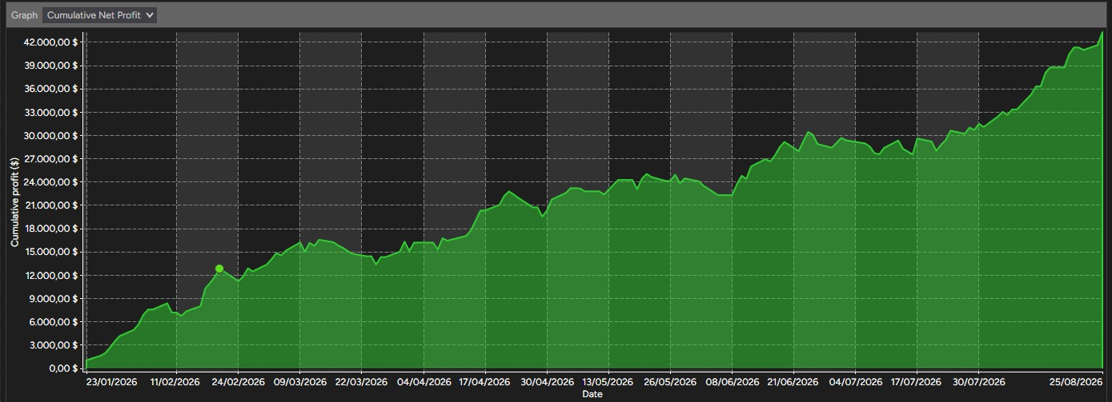Click the 36.000,00 $ axis value
This screenshot has height=402, width=1112.
[x=51, y=90]
